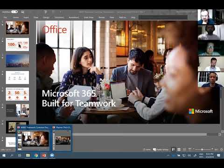Open the File tab
Viewport: 224px width, 168px height.
point(5,17)
